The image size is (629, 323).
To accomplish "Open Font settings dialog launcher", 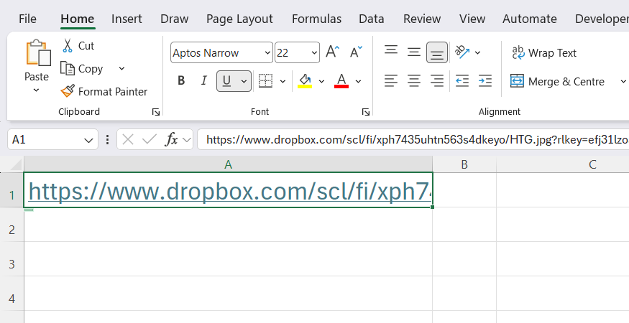I will tap(365, 112).
